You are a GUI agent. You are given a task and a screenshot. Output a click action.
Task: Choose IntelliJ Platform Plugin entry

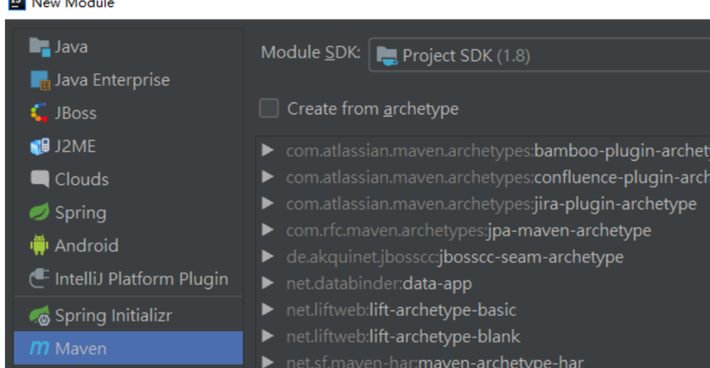point(128,279)
